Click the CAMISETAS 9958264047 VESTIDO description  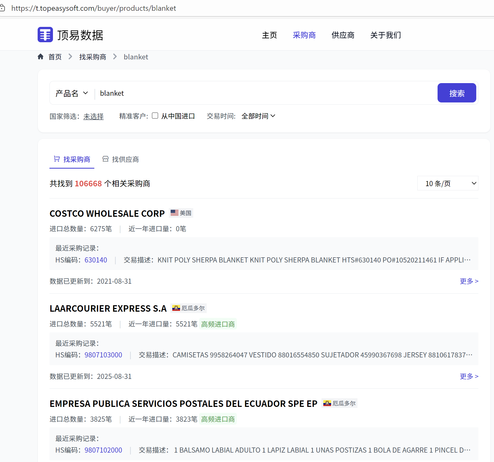point(322,355)
